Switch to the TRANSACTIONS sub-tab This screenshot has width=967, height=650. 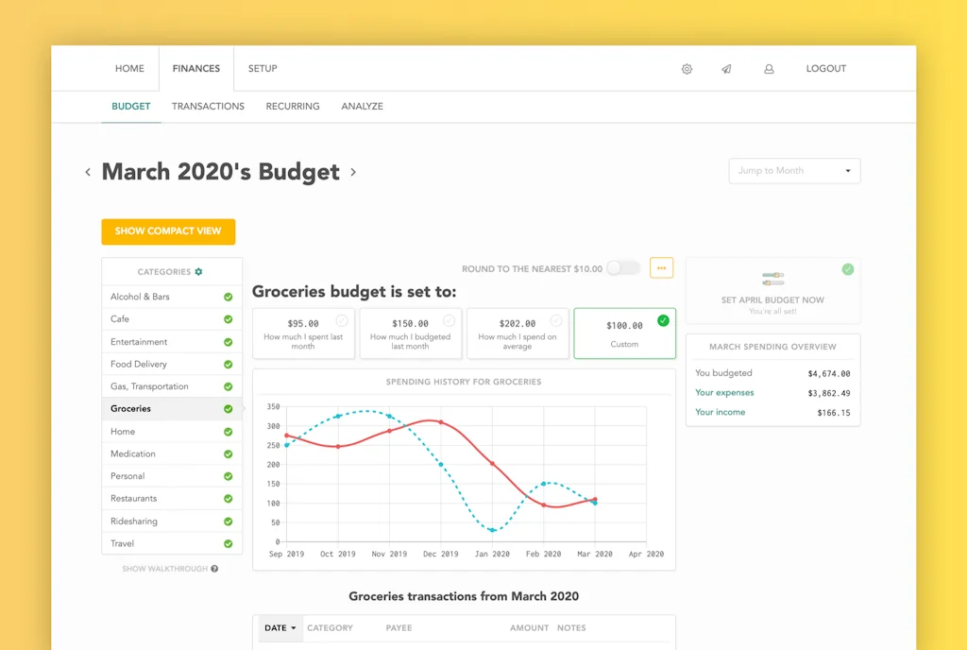[x=208, y=106]
